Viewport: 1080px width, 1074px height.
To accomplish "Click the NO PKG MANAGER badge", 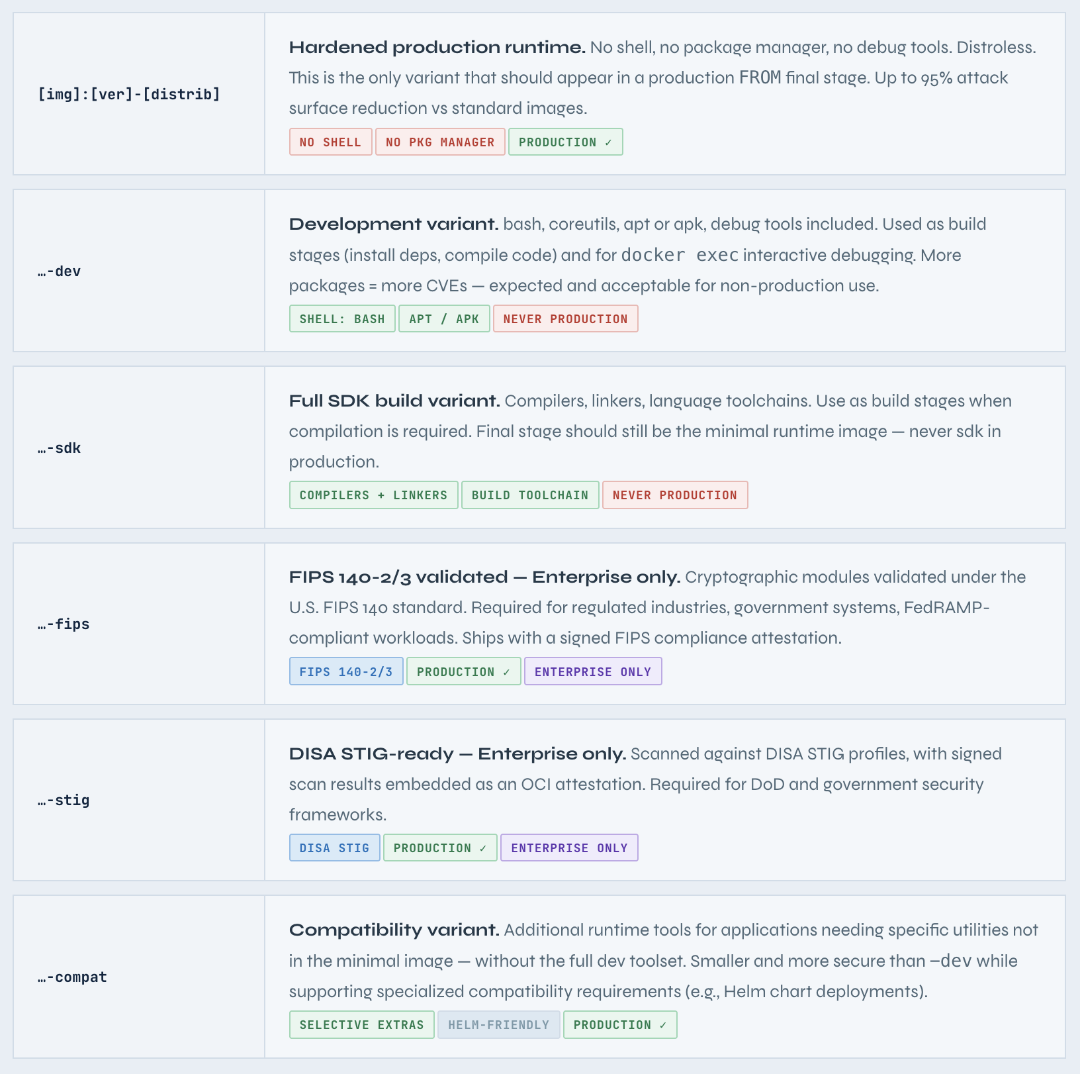I will coord(440,142).
